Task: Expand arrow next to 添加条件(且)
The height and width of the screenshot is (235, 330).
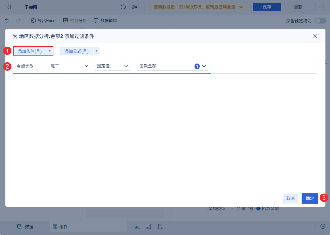Action: click(x=50, y=51)
